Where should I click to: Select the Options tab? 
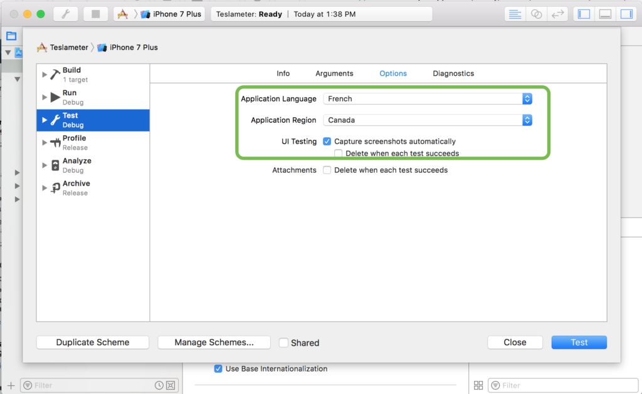(x=393, y=74)
